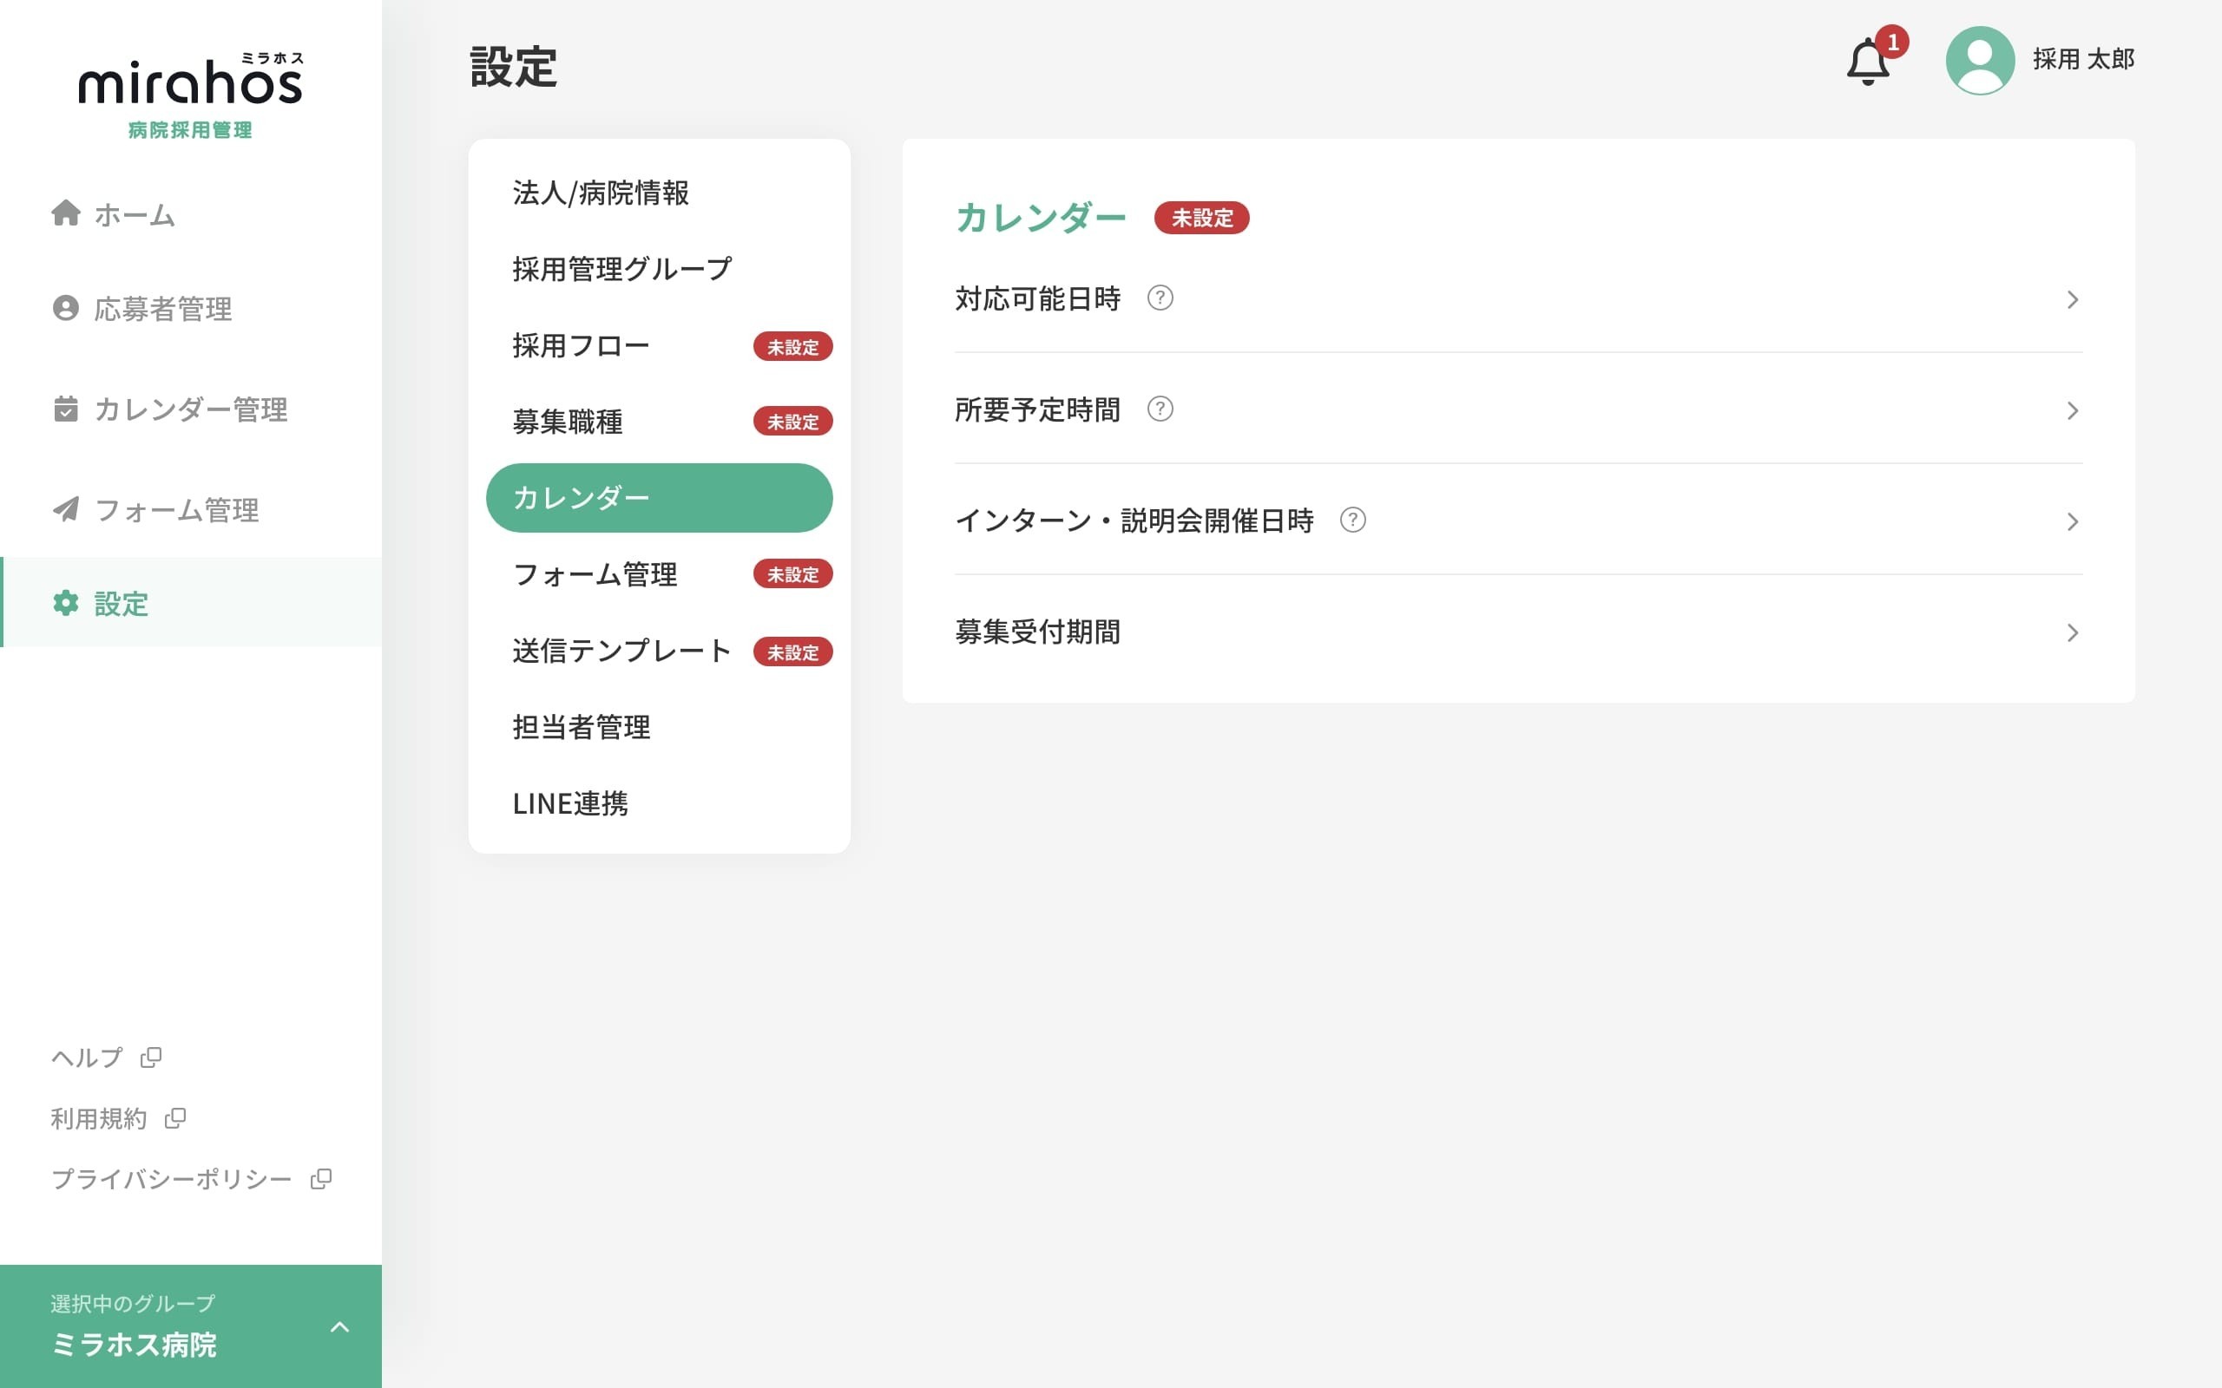Click help icon beside インターン・説明会開催日時
The image size is (2222, 1388).
click(1352, 520)
